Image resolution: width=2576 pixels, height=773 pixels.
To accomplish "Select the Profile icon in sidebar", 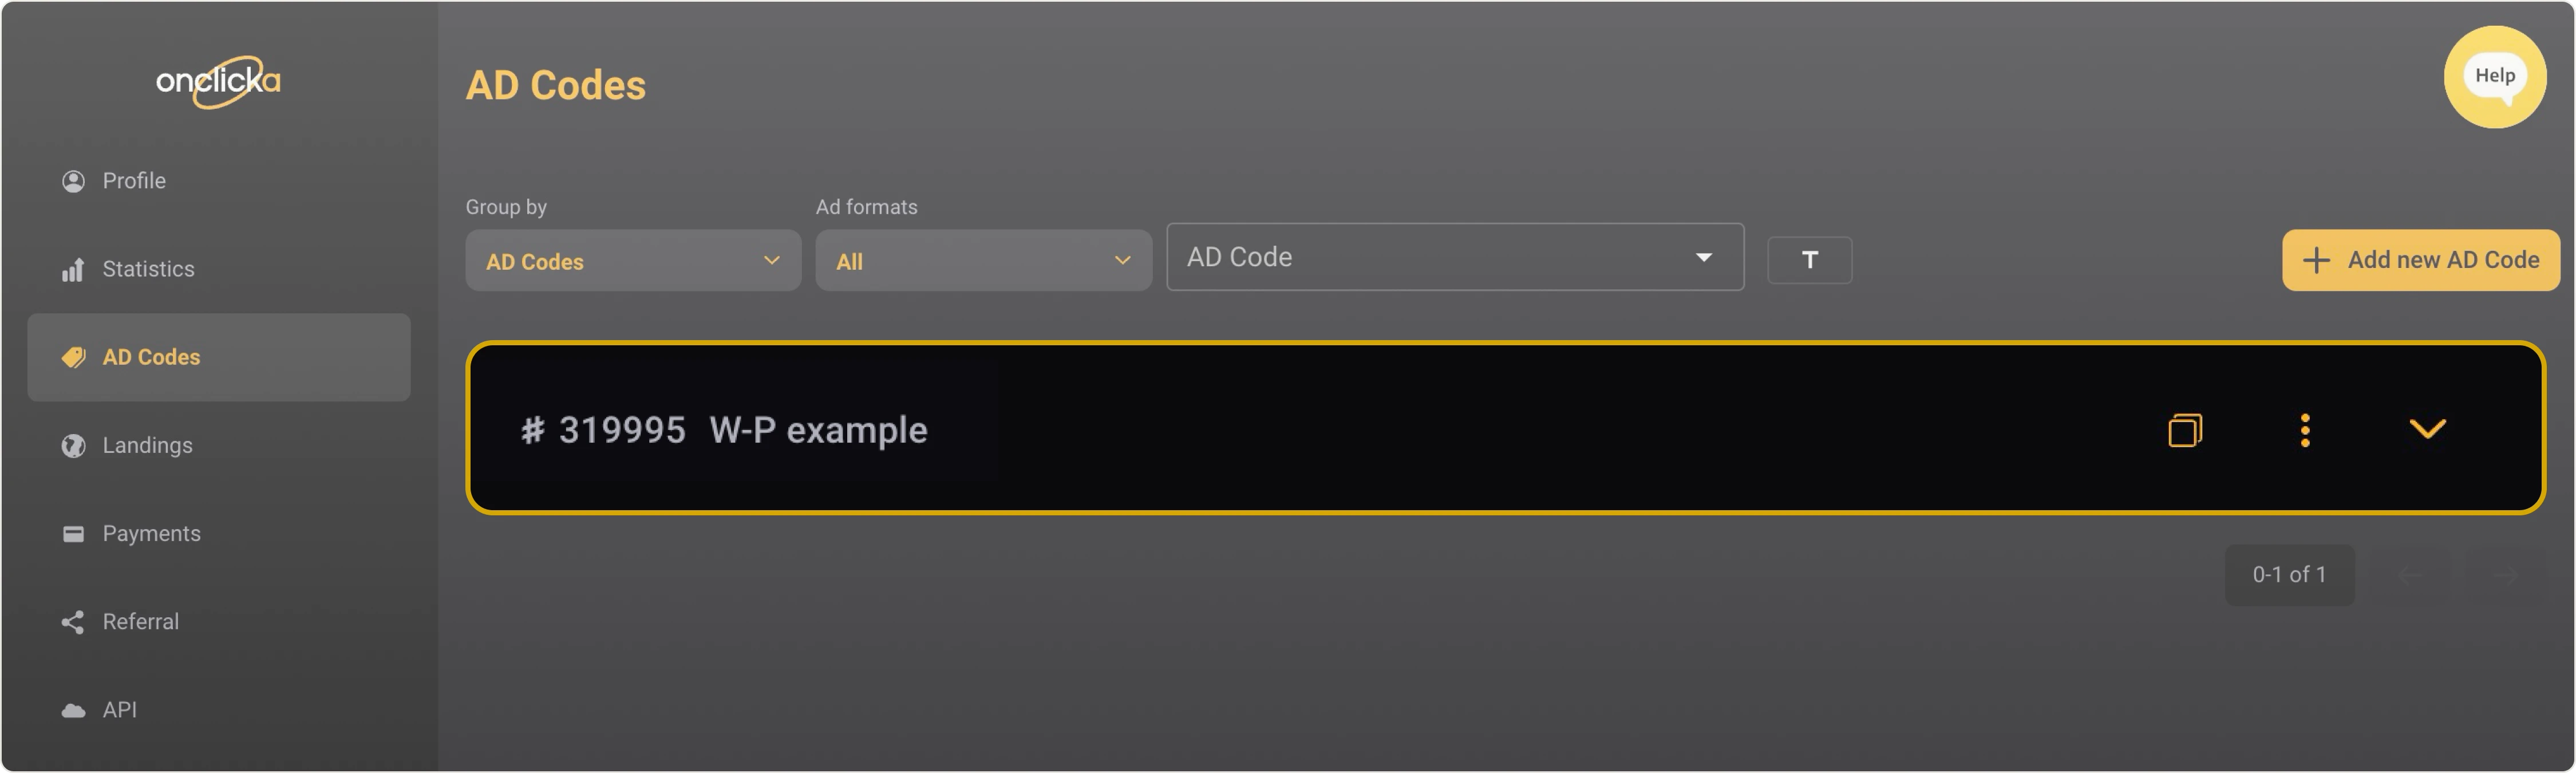I will tap(73, 181).
